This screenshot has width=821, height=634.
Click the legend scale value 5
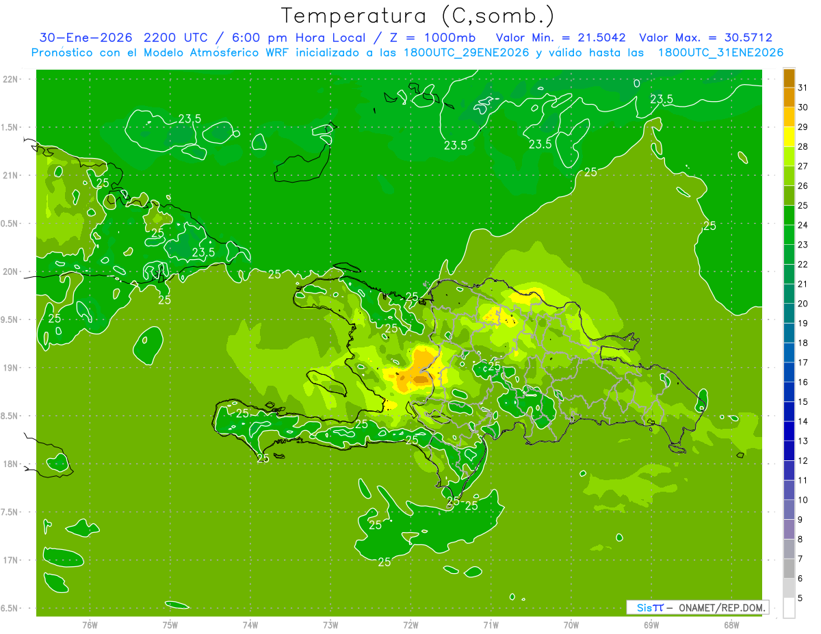coord(800,598)
